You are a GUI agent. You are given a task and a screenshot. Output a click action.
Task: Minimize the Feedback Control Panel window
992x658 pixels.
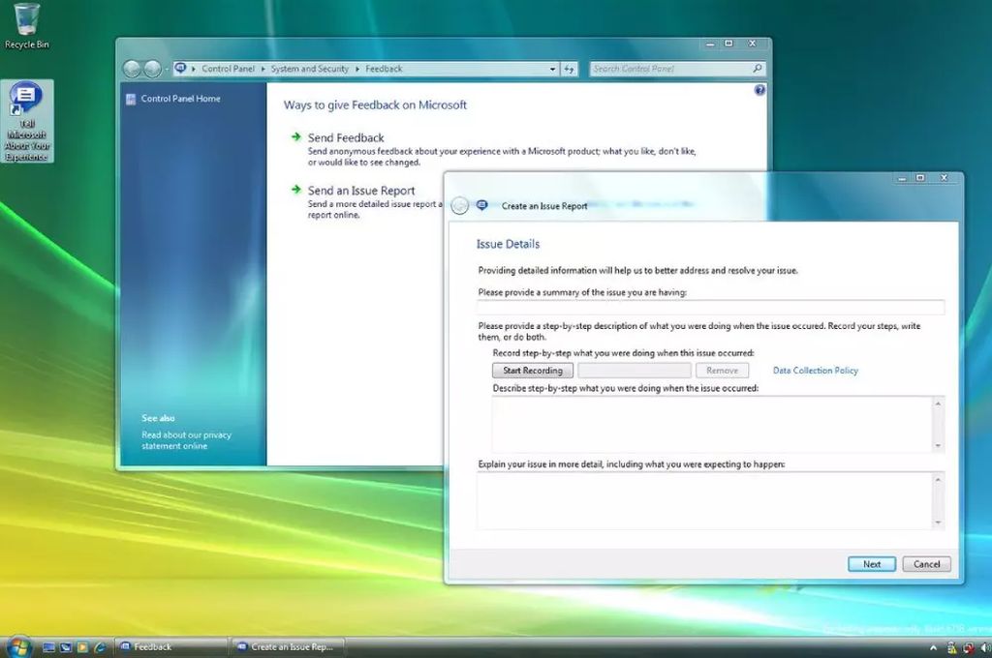click(710, 44)
